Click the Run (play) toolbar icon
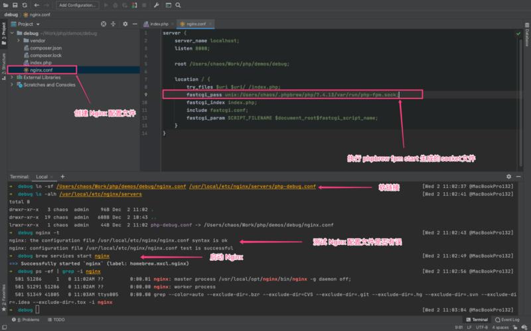 pos(106,5)
